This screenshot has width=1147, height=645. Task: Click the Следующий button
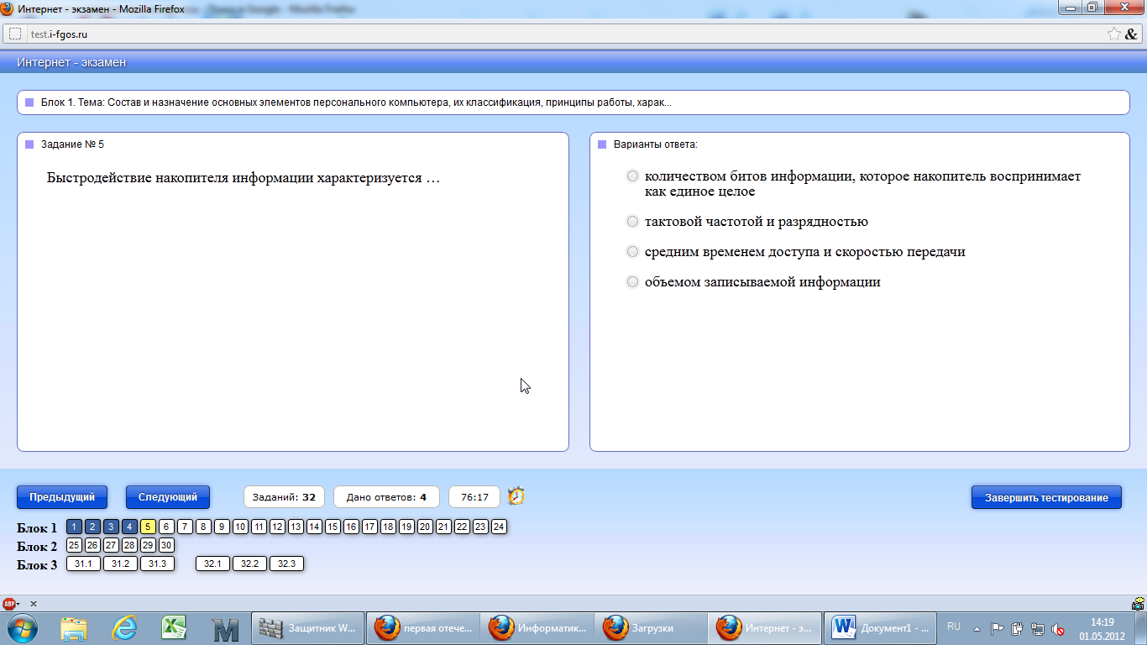168,497
